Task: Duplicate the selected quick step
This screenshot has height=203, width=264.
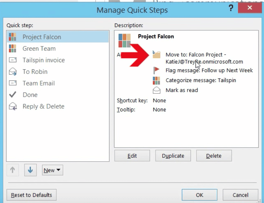Action: (173, 156)
